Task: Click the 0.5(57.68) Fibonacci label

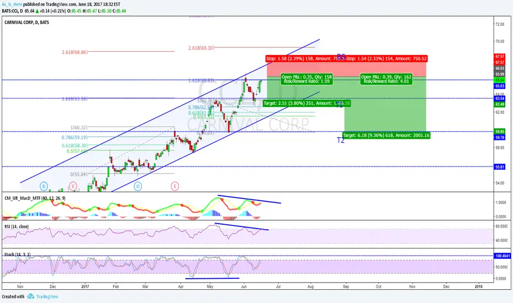Action: pos(77,151)
